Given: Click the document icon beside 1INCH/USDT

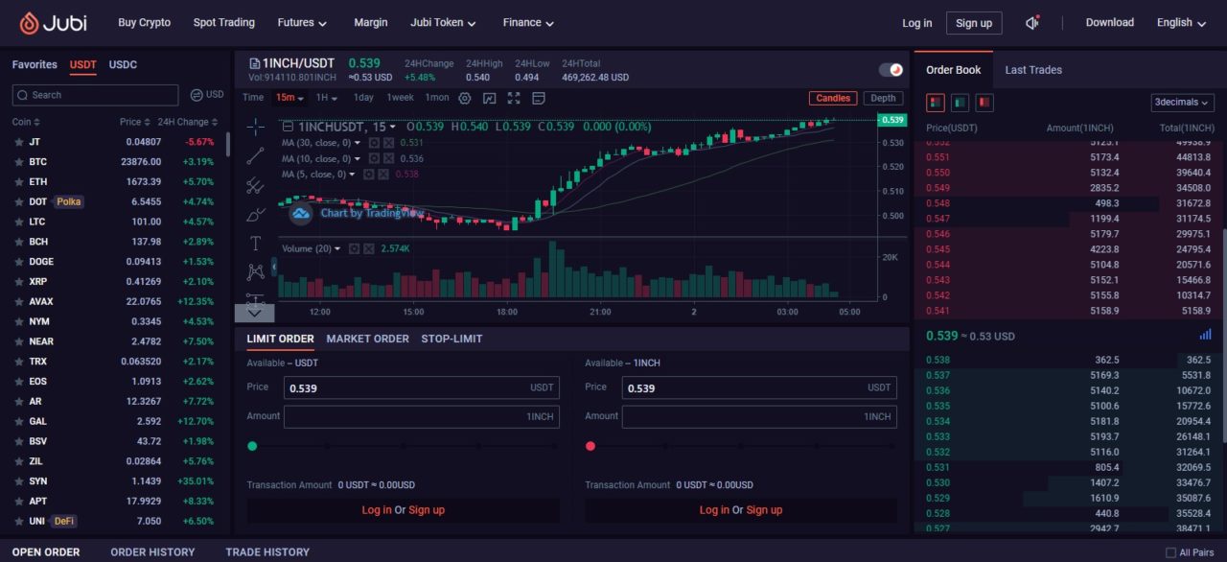Looking at the screenshot, I should click(x=254, y=63).
